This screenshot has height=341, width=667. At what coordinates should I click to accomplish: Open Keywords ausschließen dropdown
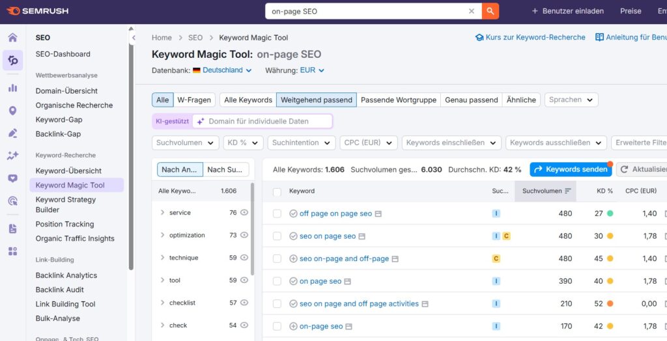point(556,143)
